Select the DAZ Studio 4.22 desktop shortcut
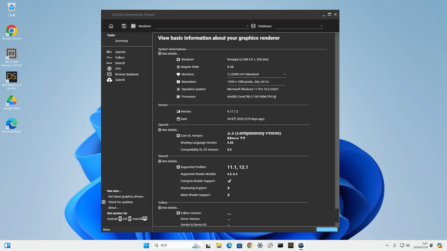Screen dimensions: 447x251 tap(12, 81)
